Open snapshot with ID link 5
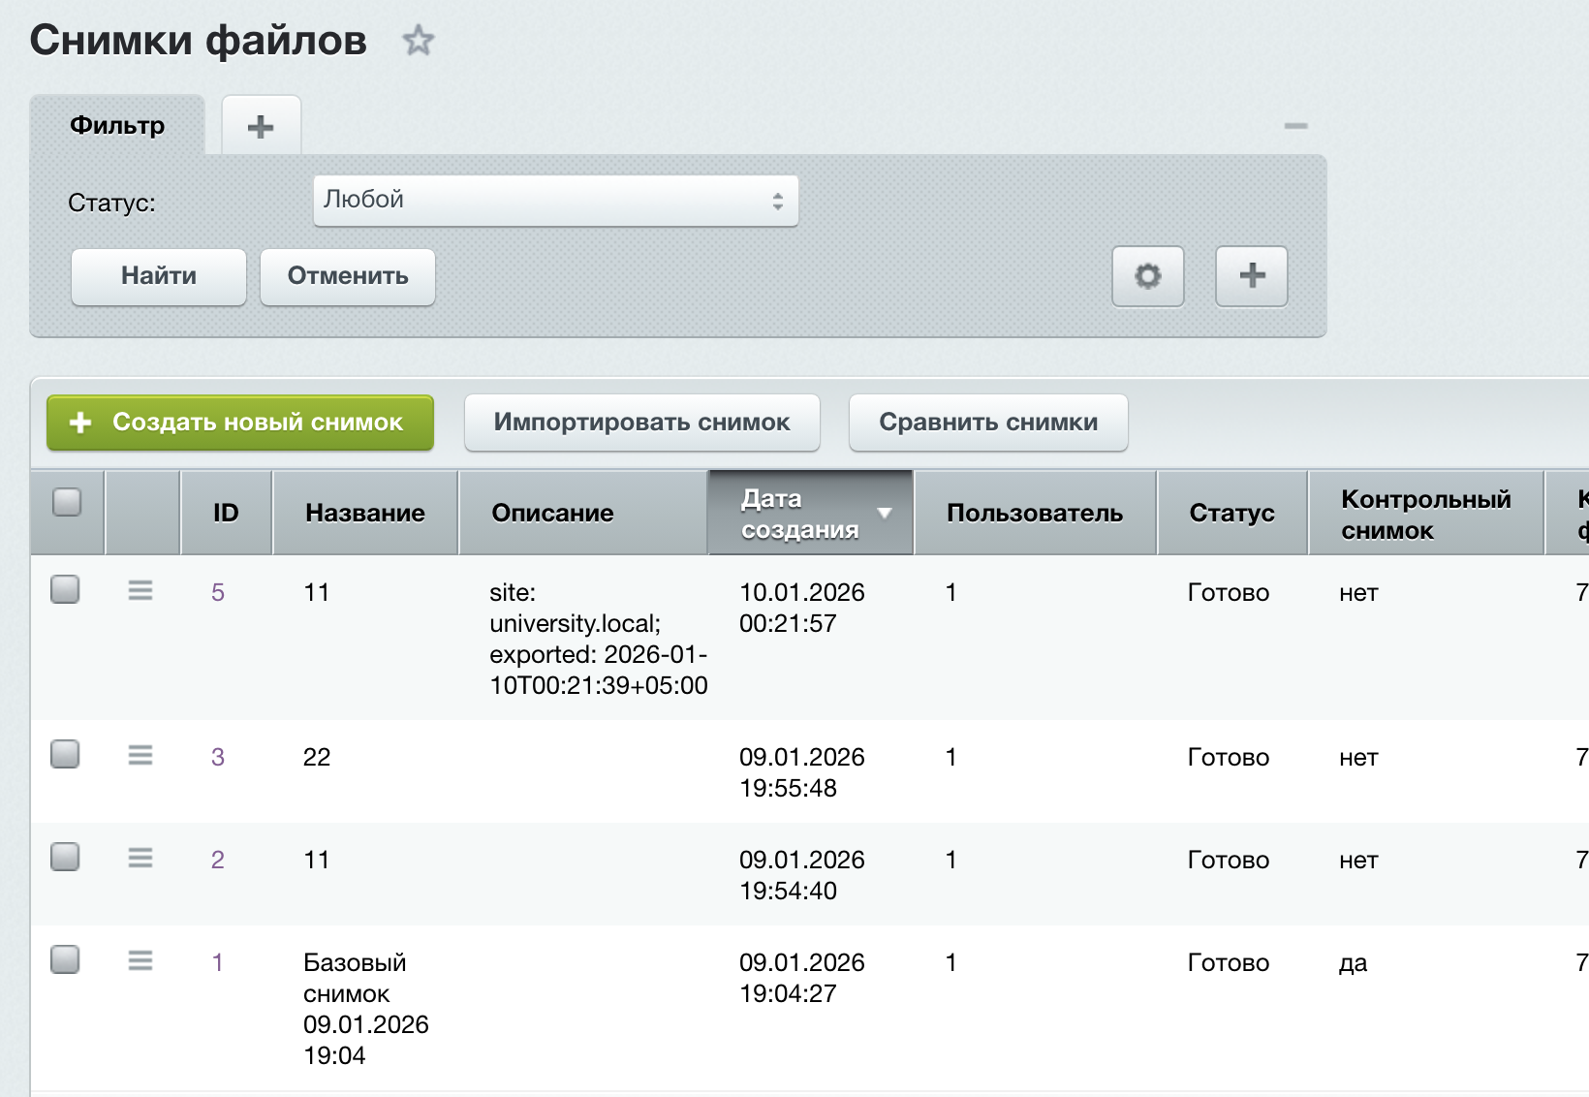Image resolution: width=1589 pixels, height=1097 pixels. point(218,592)
